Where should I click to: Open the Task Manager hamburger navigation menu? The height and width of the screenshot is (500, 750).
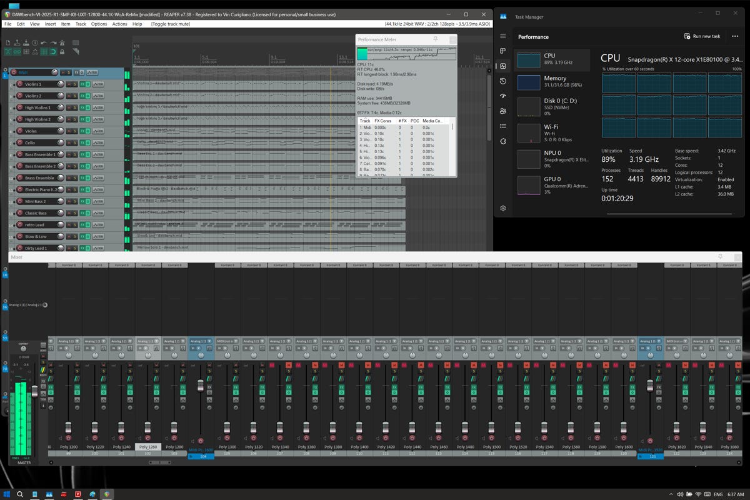503,36
